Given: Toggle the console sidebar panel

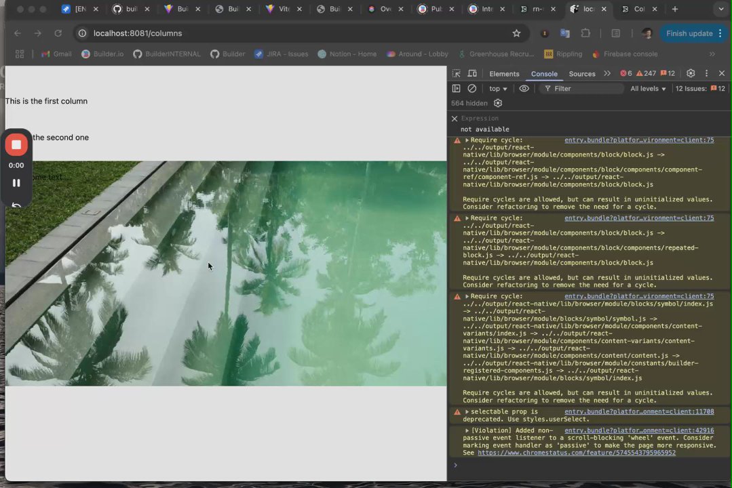Looking at the screenshot, I should tap(457, 89).
